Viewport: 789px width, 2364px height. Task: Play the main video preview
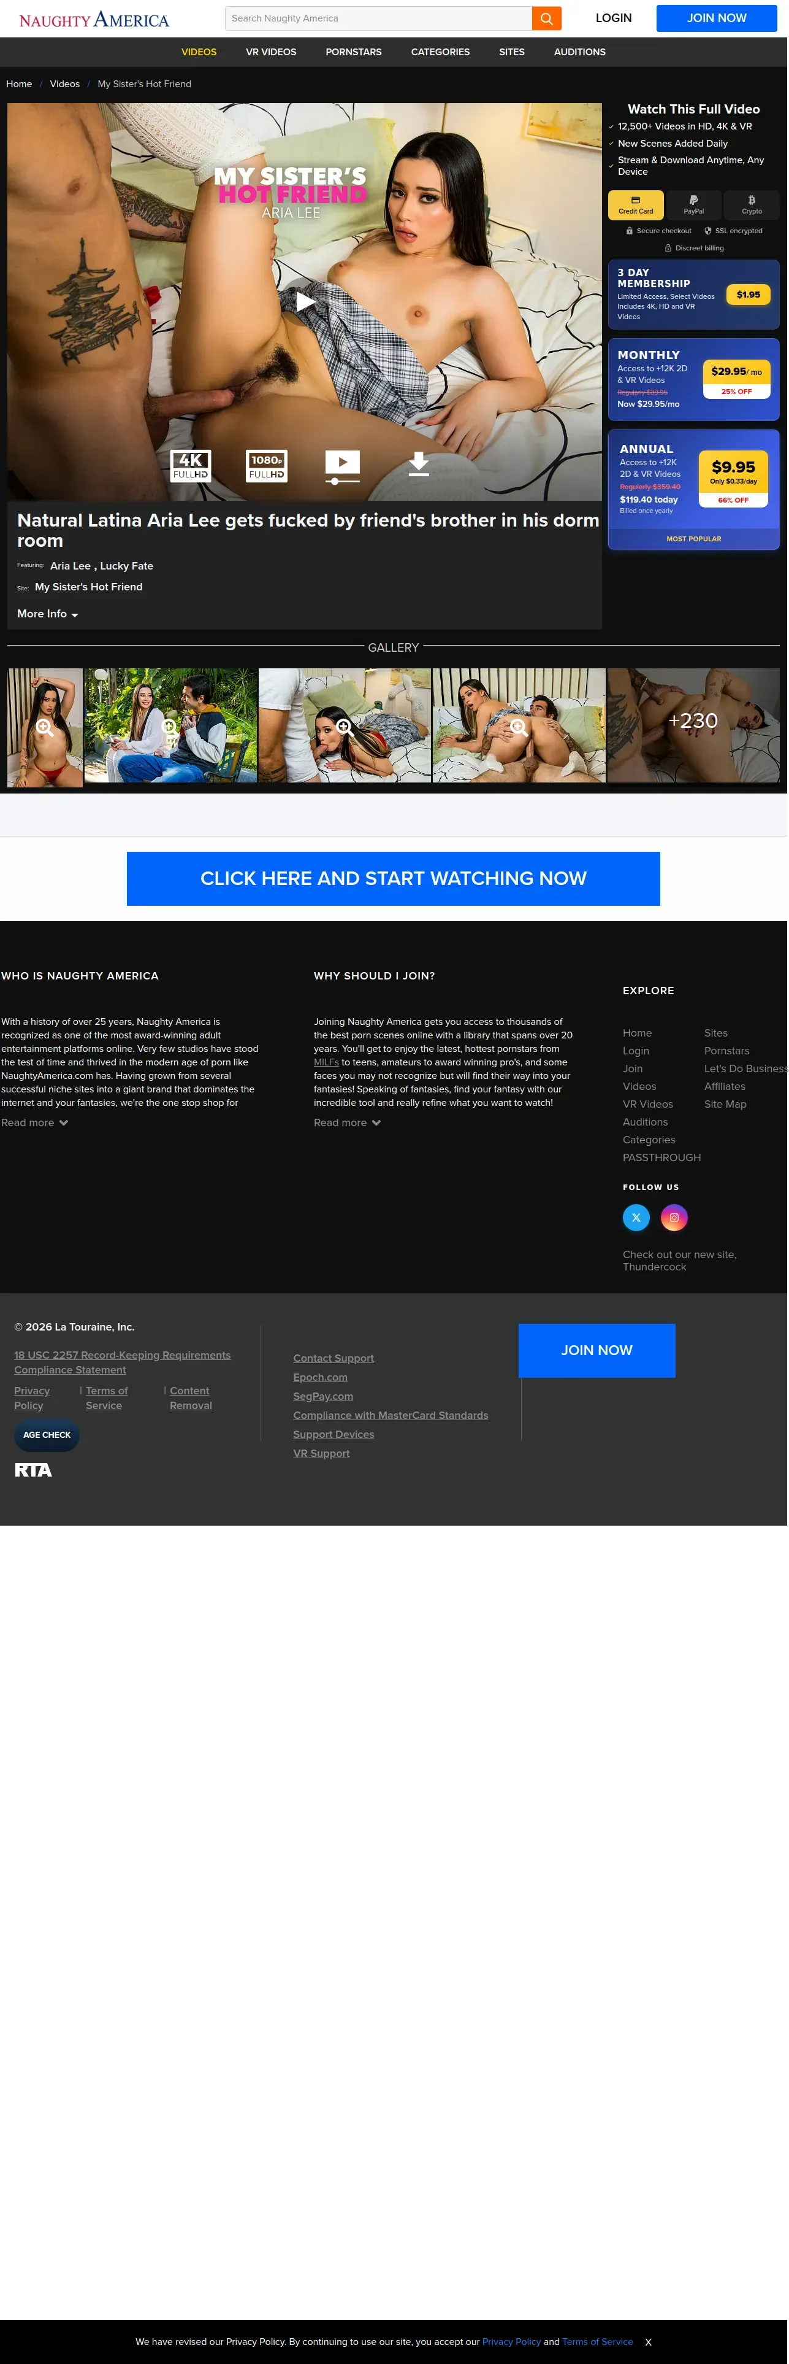(x=306, y=302)
